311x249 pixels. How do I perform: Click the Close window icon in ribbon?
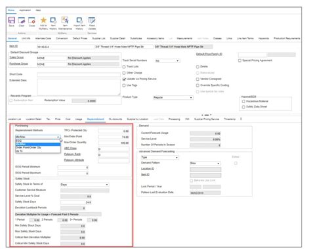pos(31,20)
